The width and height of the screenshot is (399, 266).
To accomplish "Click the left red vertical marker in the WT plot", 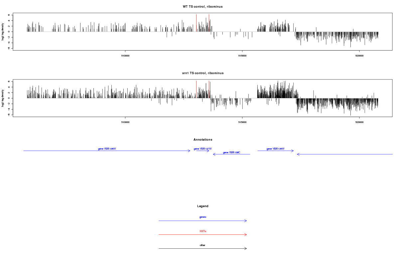I will [x=196, y=23].
